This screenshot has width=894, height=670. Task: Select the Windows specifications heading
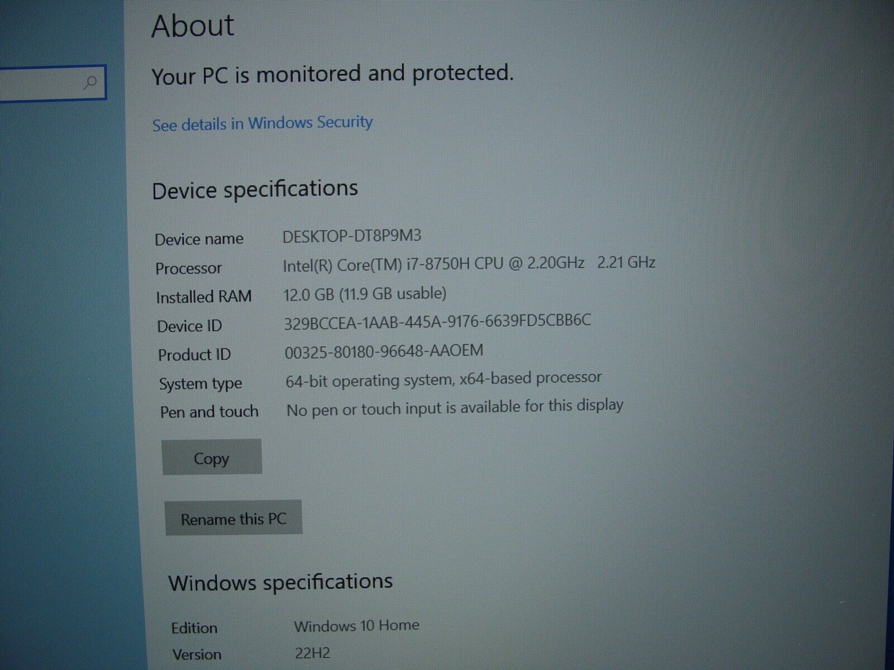(280, 582)
